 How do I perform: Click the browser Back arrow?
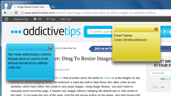click(x=5, y=13)
